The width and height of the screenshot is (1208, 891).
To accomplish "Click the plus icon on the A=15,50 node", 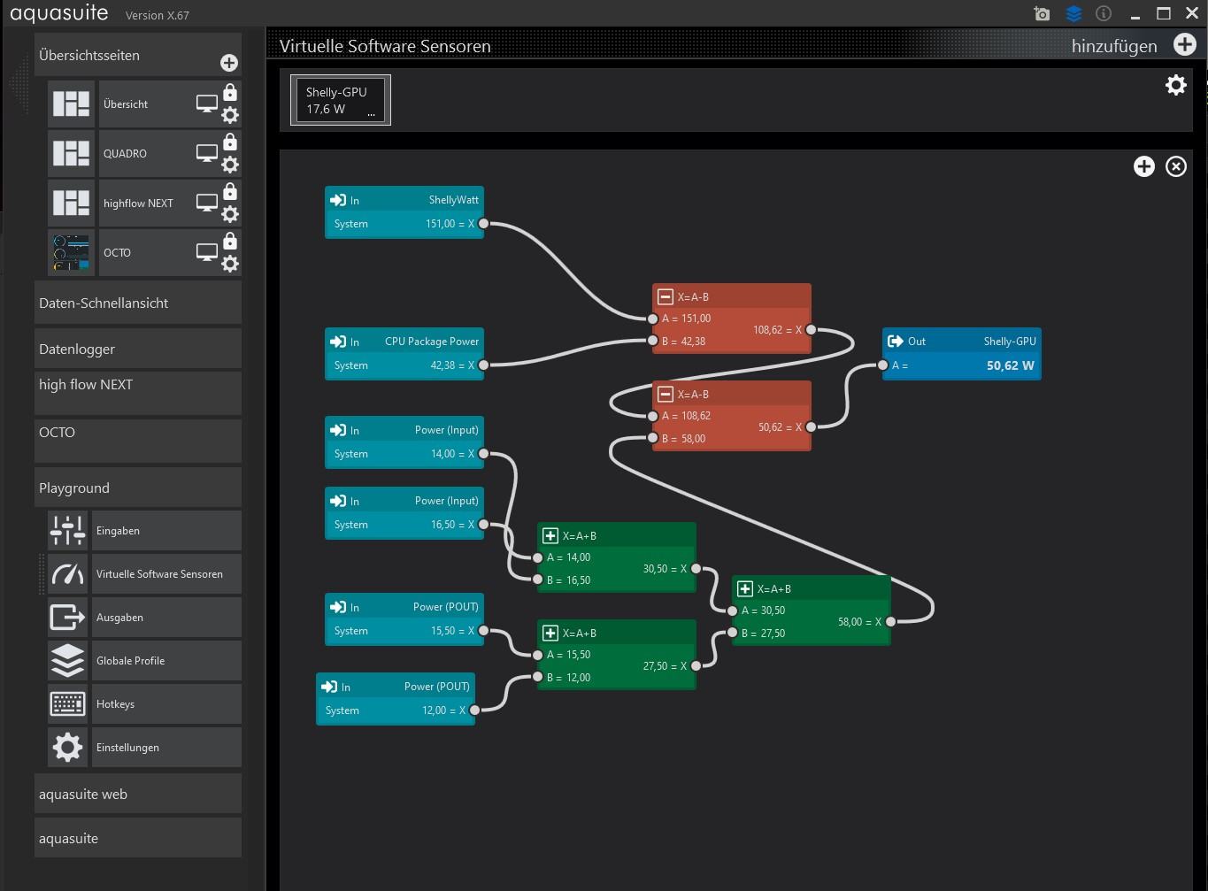I will (x=550, y=634).
